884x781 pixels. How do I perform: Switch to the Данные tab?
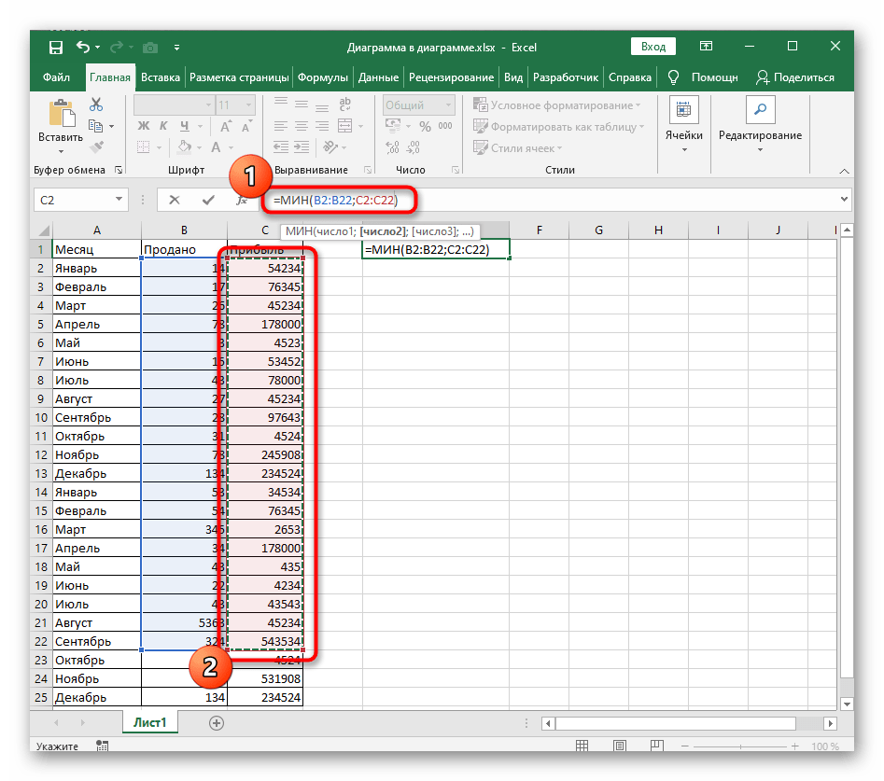(378, 77)
